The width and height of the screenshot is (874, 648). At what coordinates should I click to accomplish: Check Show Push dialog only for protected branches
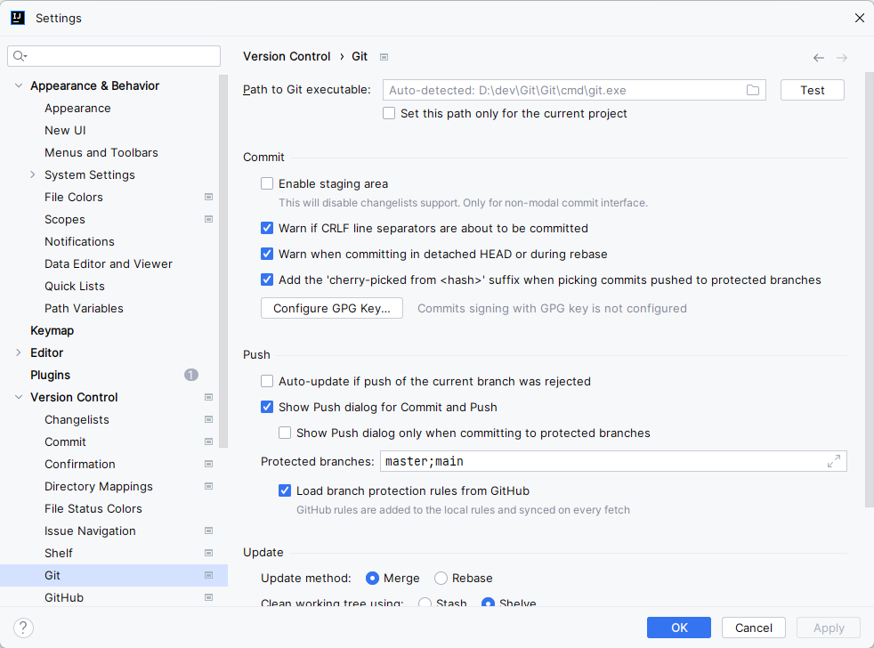tap(285, 433)
